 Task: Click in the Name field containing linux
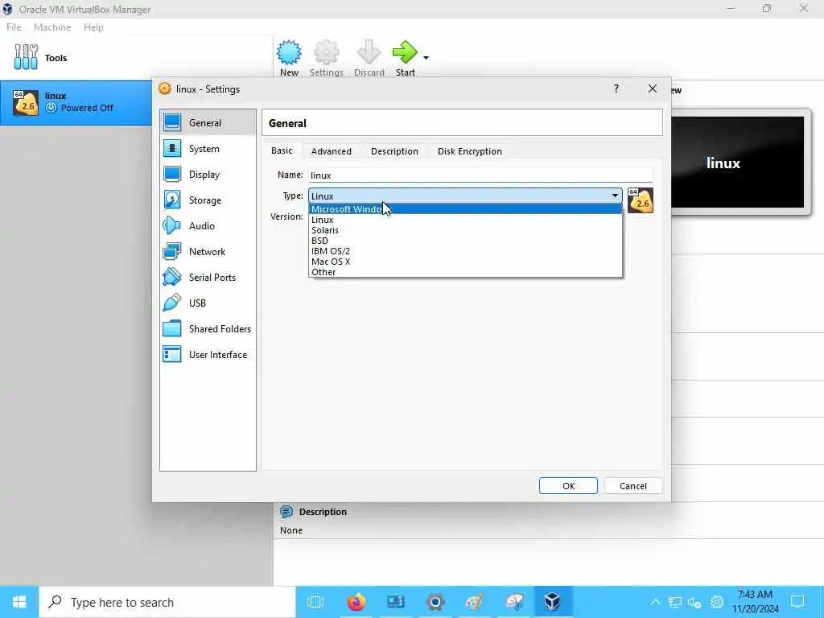pos(480,175)
